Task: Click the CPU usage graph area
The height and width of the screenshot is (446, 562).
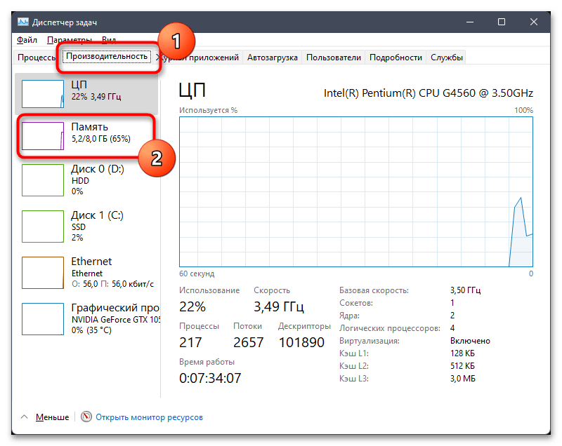Action: 356,191
